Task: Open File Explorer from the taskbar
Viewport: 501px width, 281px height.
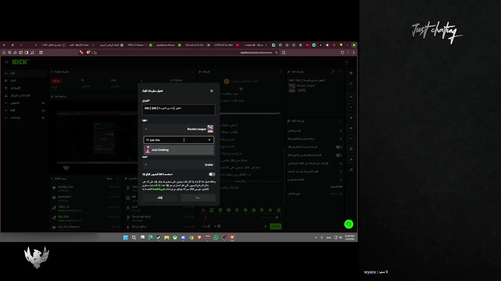Action: click(x=167, y=238)
